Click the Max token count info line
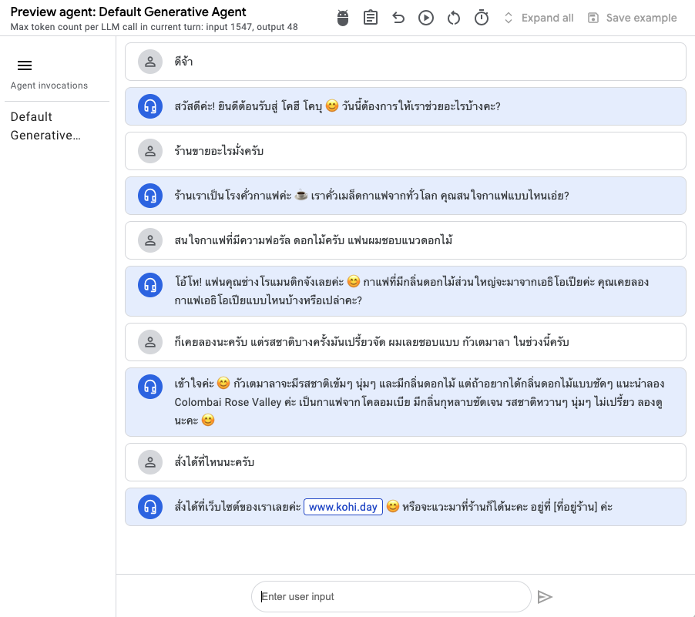Image resolution: width=695 pixels, height=617 pixels. click(154, 27)
